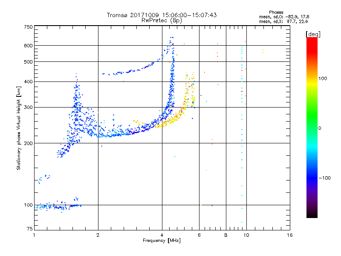341x256 pixels.
Task: Click the plot title 'Tromsø 20171009 15:06:00-15:07:43'
Action: [x=162, y=15]
